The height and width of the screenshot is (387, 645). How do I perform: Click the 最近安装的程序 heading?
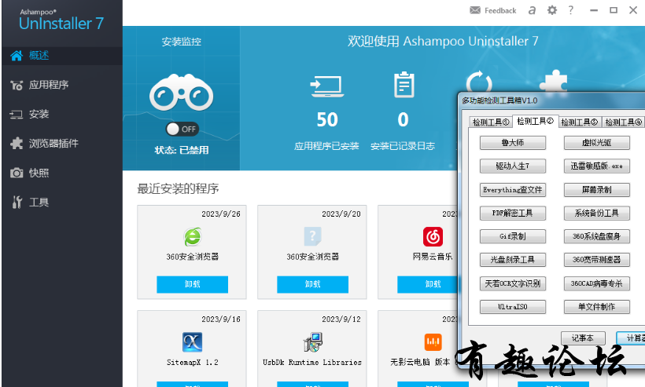pos(178,188)
